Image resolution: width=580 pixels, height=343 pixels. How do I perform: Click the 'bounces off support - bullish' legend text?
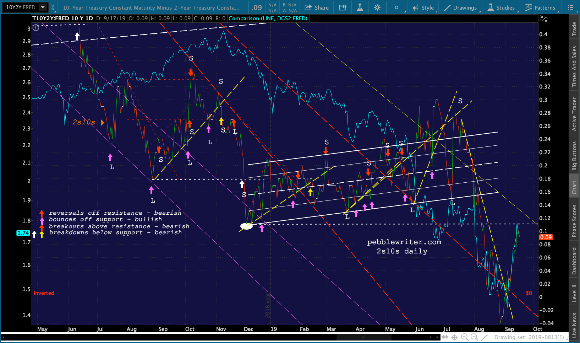(105, 219)
